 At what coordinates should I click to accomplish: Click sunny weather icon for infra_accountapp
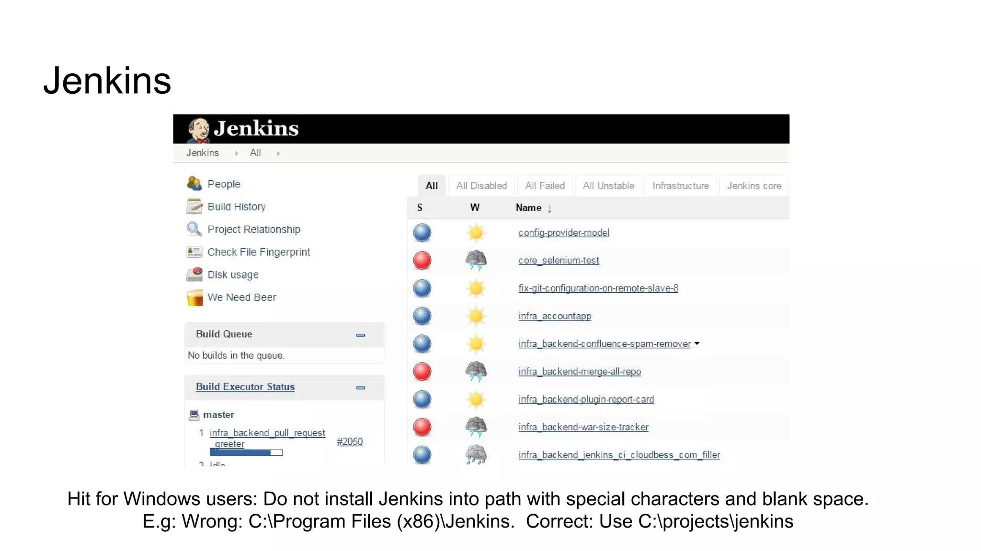pos(476,316)
